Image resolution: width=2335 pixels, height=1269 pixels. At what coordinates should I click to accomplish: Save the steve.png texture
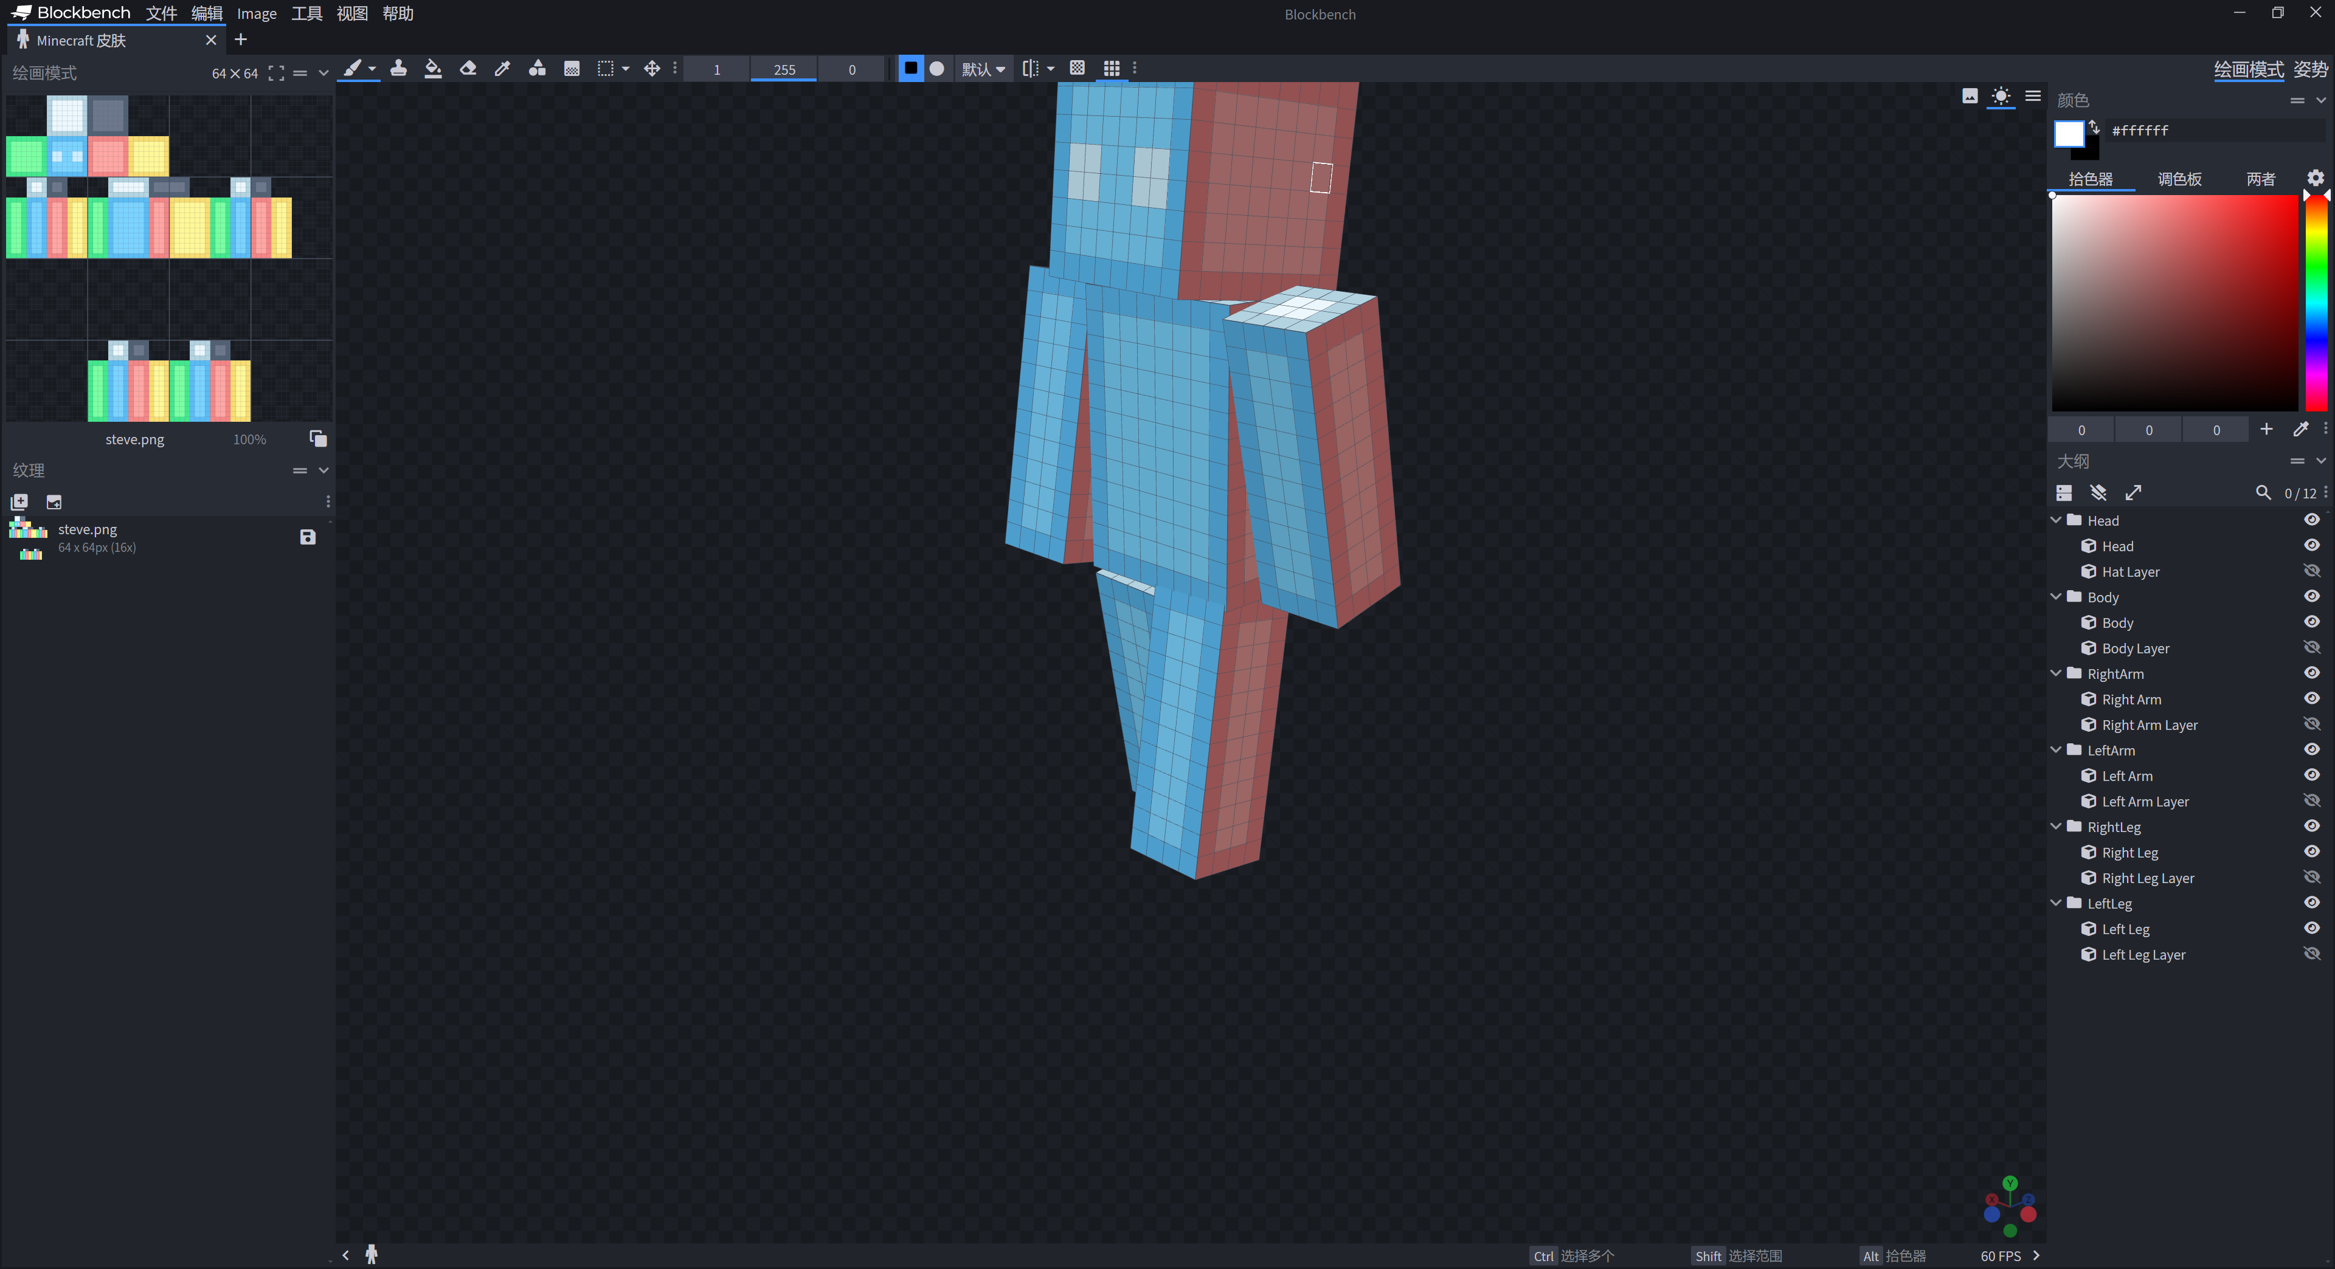point(307,537)
